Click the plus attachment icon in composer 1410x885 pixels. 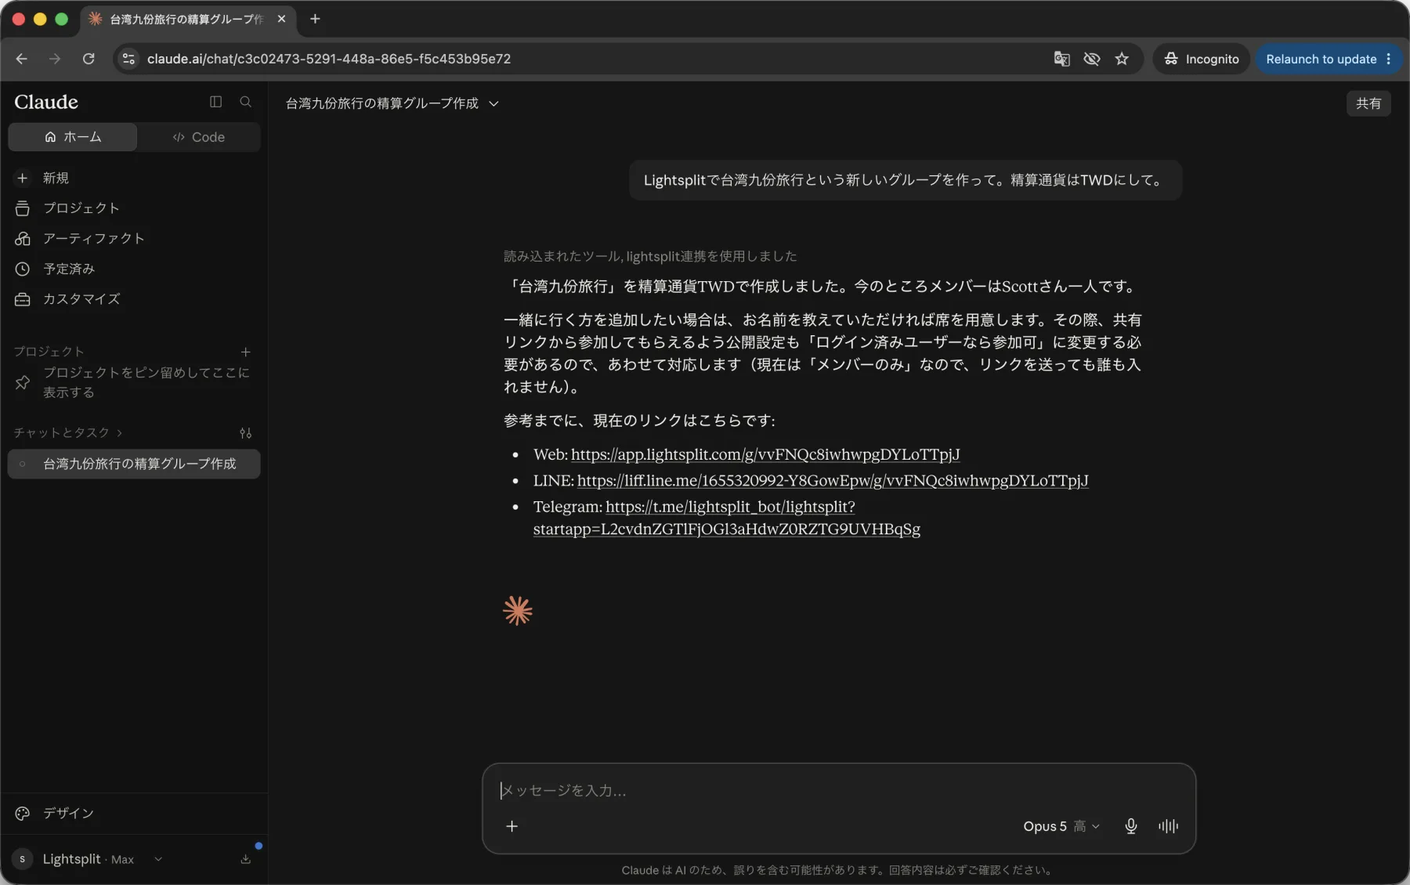pos(512,826)
